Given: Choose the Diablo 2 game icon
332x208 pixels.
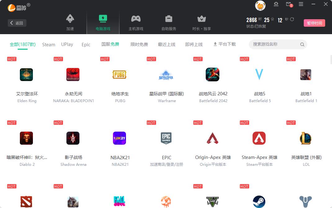Looking at the screenshot, I should pos(26,138).
